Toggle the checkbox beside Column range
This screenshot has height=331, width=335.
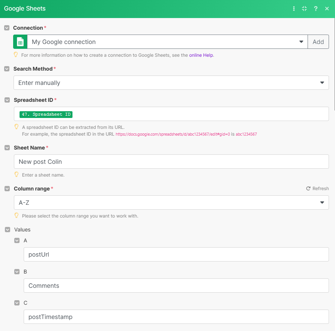[7, 189]
